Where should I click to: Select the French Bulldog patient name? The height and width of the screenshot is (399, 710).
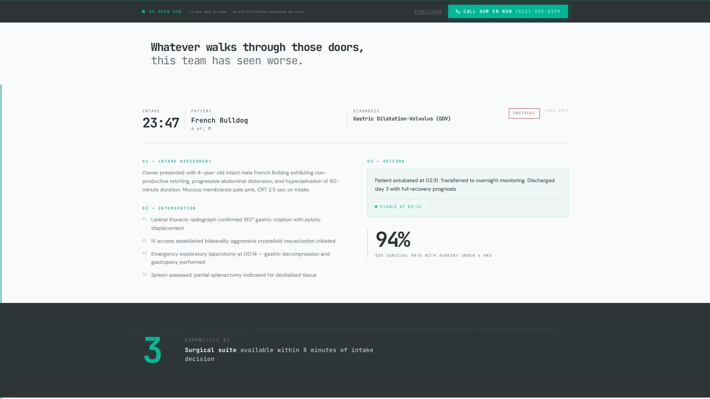[x=219, y=120]
